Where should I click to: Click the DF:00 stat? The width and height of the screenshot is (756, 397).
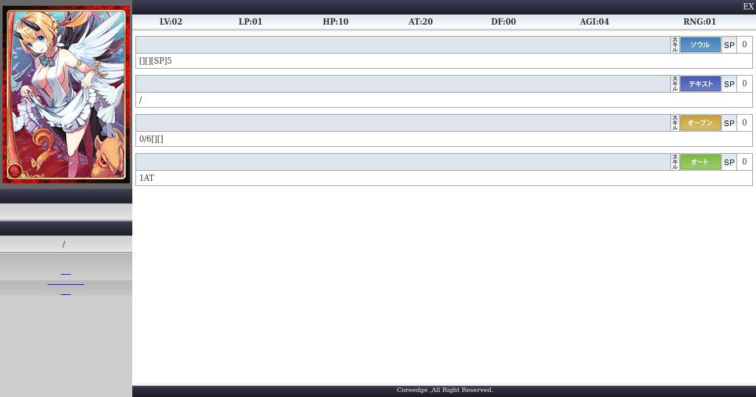[x=503, y=21]
